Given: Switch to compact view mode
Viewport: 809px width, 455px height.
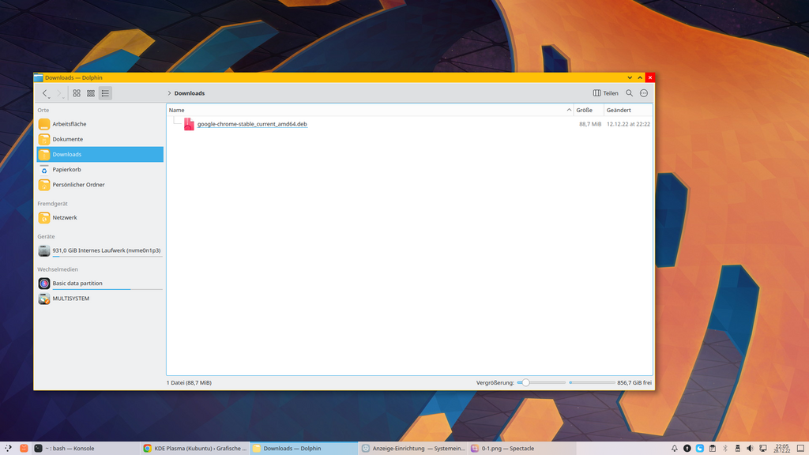Looking at the screenshot, I should tap(91, 93).
